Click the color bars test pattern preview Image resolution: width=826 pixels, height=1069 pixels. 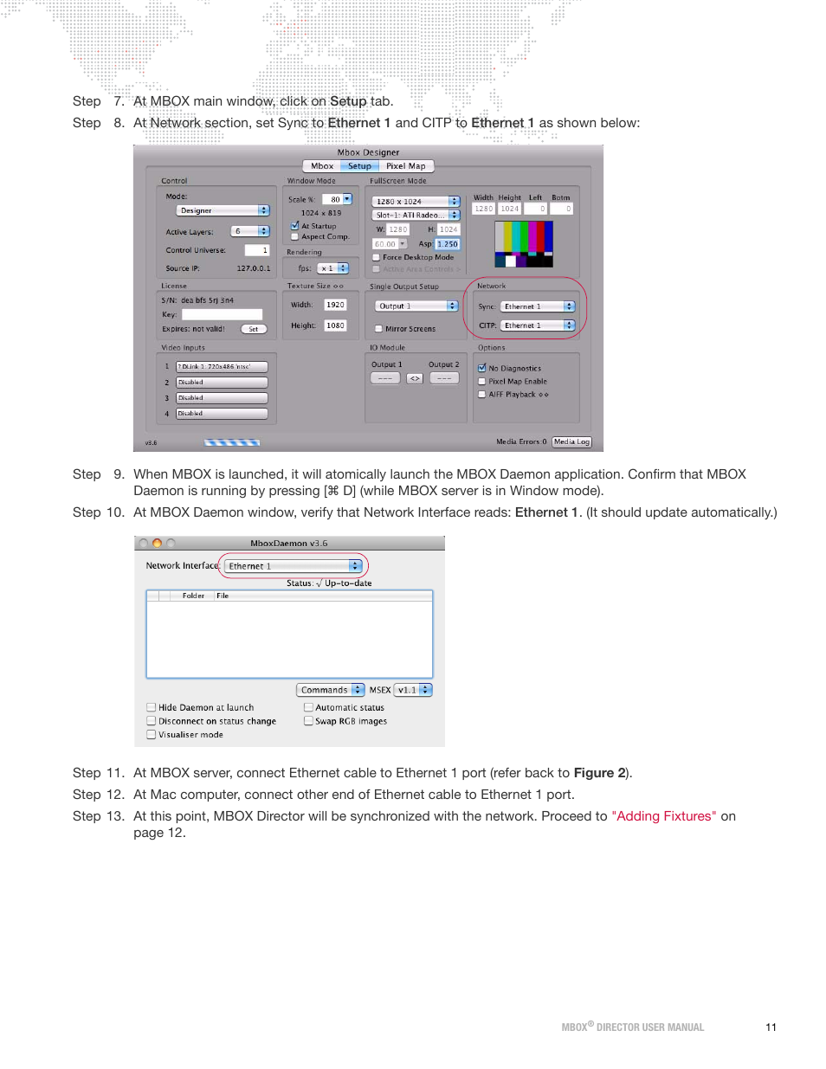coord(523,243)
